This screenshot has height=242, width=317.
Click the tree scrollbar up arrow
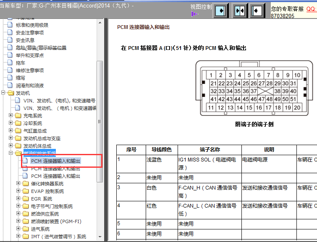[x=100, y=23]
